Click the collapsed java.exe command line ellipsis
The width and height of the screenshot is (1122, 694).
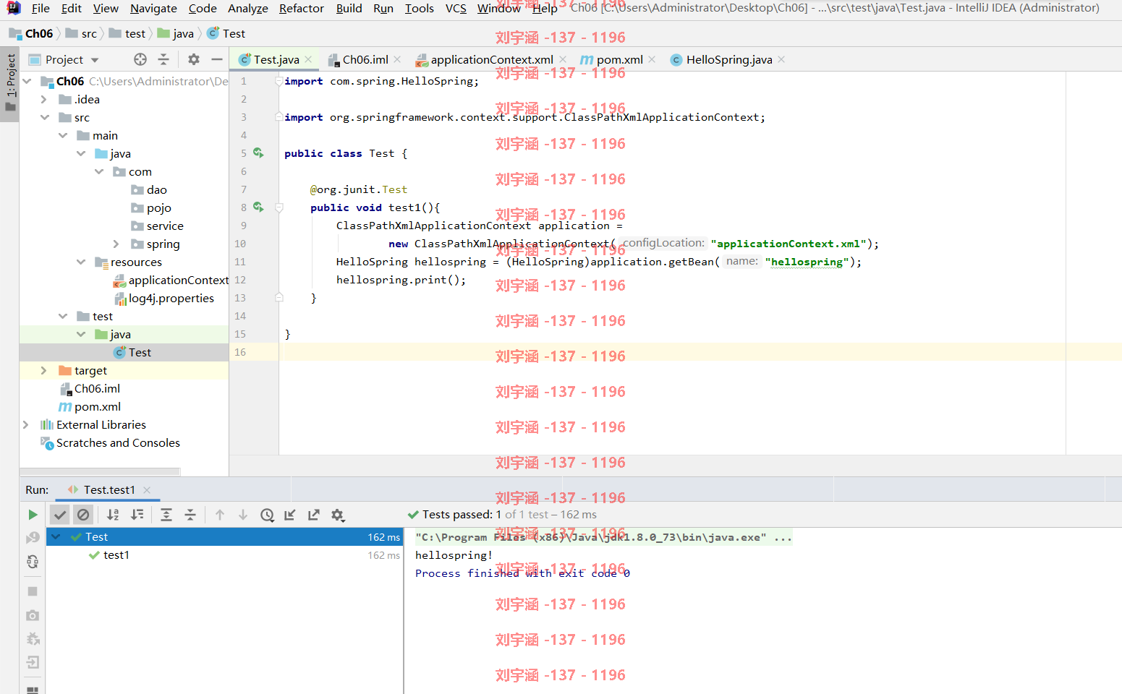click(783, 537)
